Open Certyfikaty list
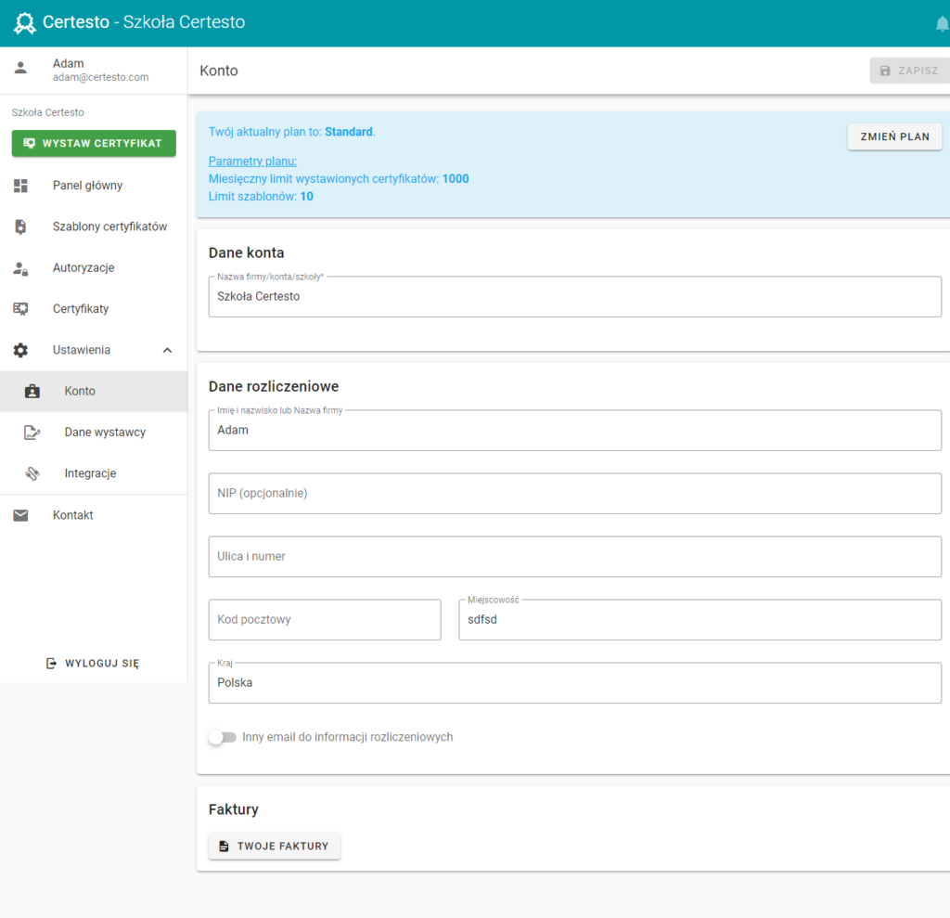Image resolution: width=950 pixels, height=918 pixels. (x=94, y=309)
